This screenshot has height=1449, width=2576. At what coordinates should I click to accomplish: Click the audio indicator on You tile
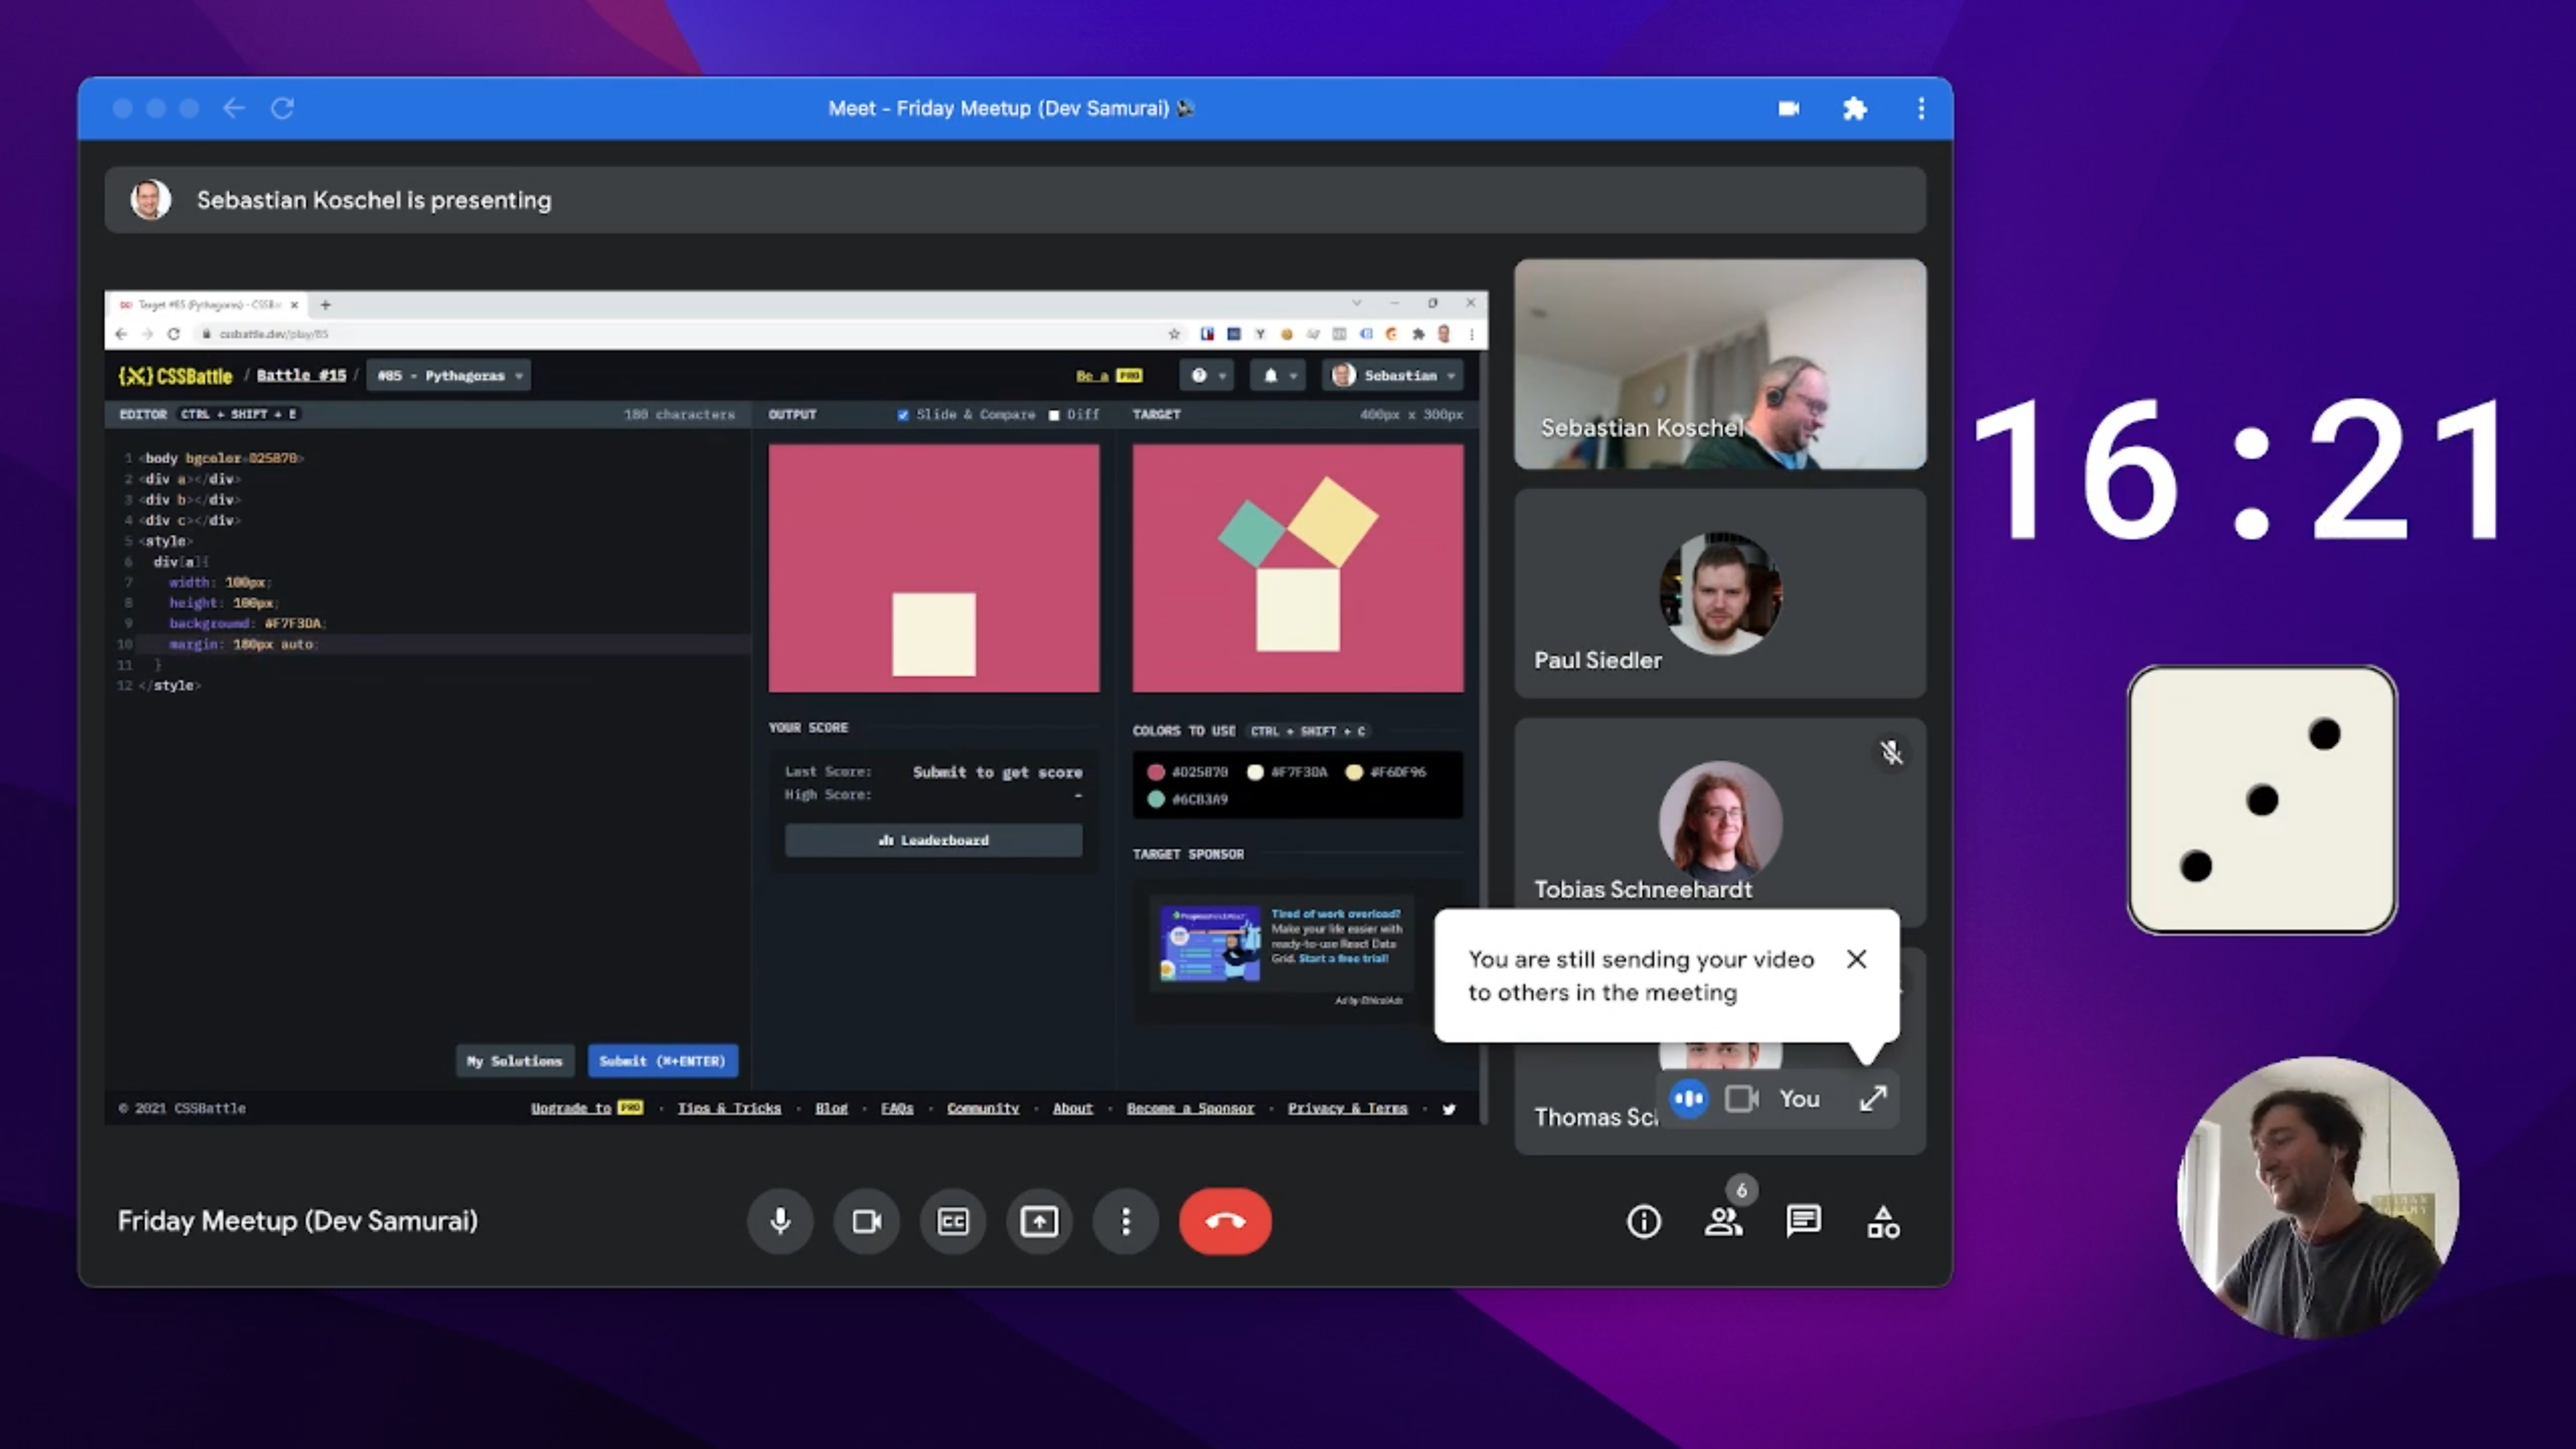pos(1689,1098)
